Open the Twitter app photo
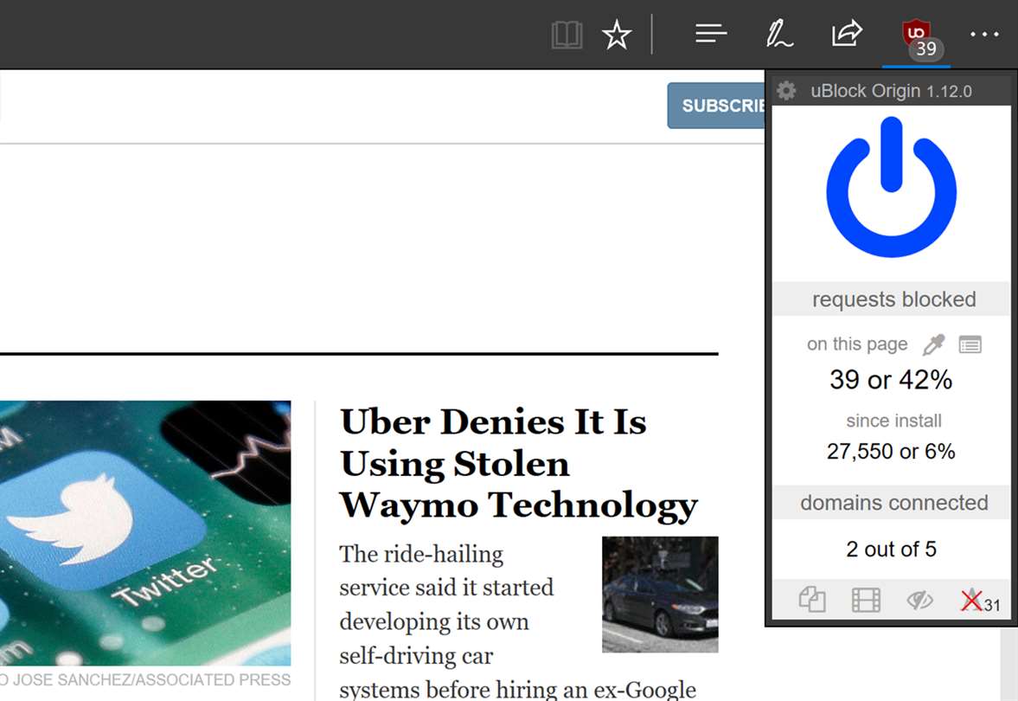This screenshot has width=1018, height=701. tap(145, 533)
